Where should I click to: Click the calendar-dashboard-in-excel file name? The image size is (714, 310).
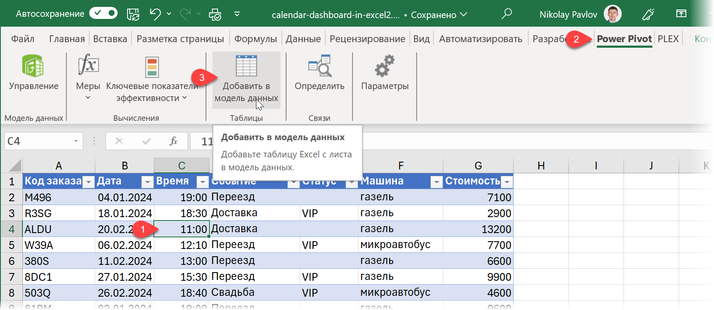point(336,15)
